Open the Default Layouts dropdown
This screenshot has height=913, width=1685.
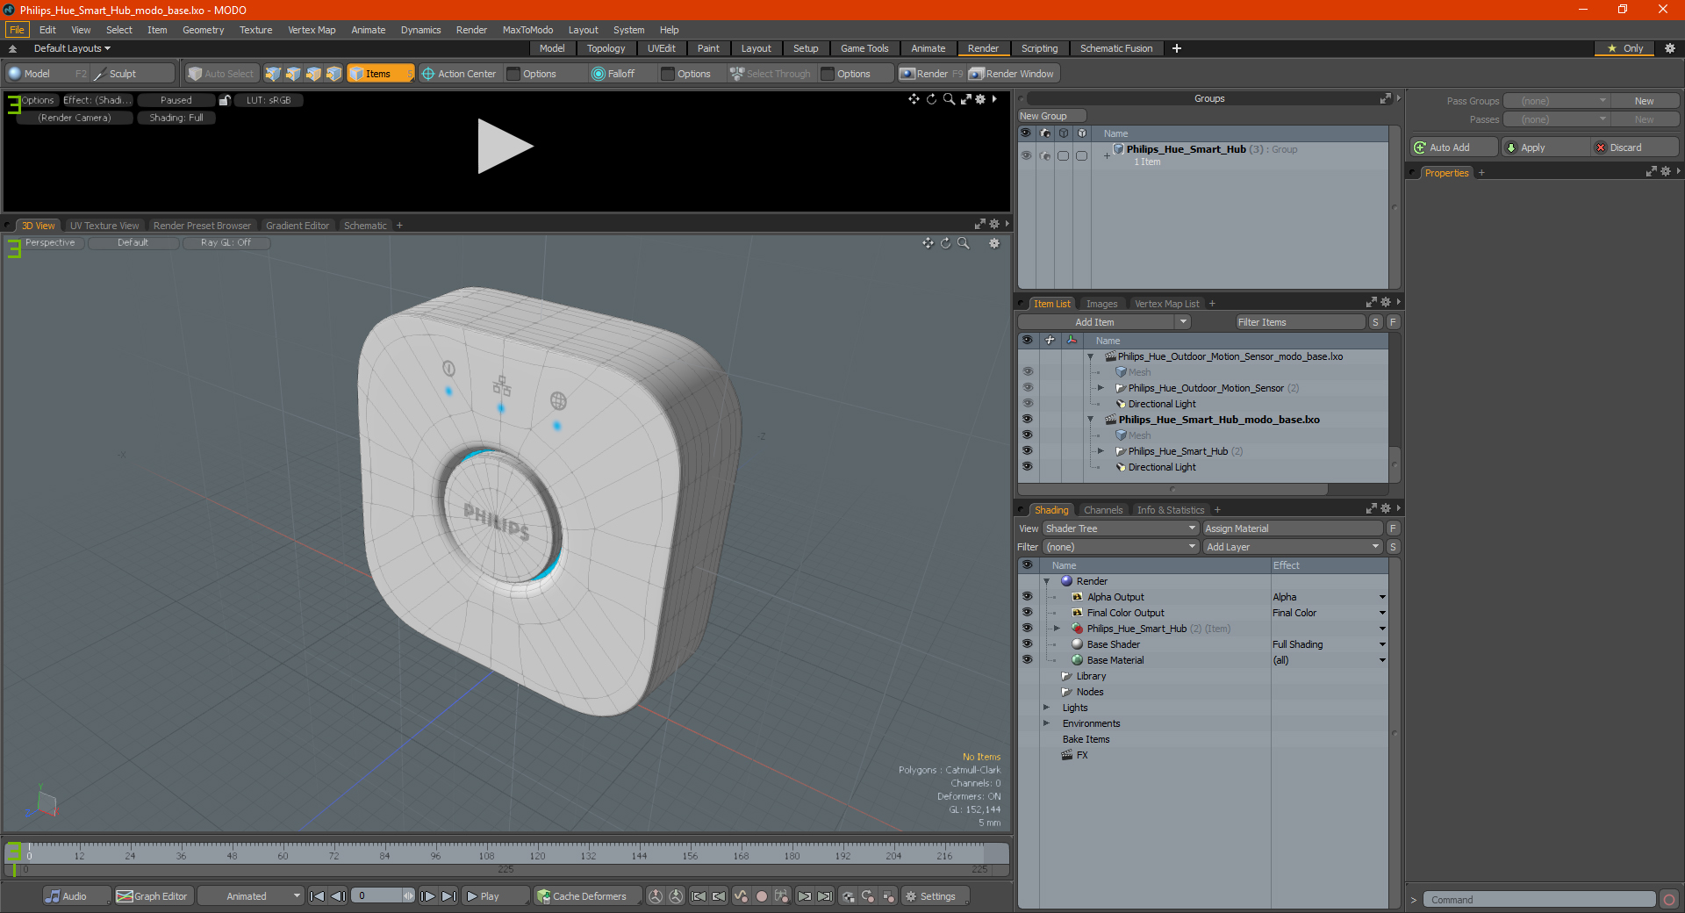click(72, 48)
